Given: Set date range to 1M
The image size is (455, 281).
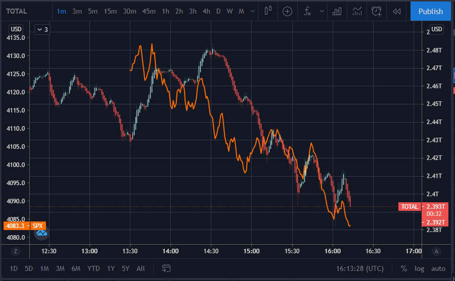Looking at the screenshot, I should 44,268.
